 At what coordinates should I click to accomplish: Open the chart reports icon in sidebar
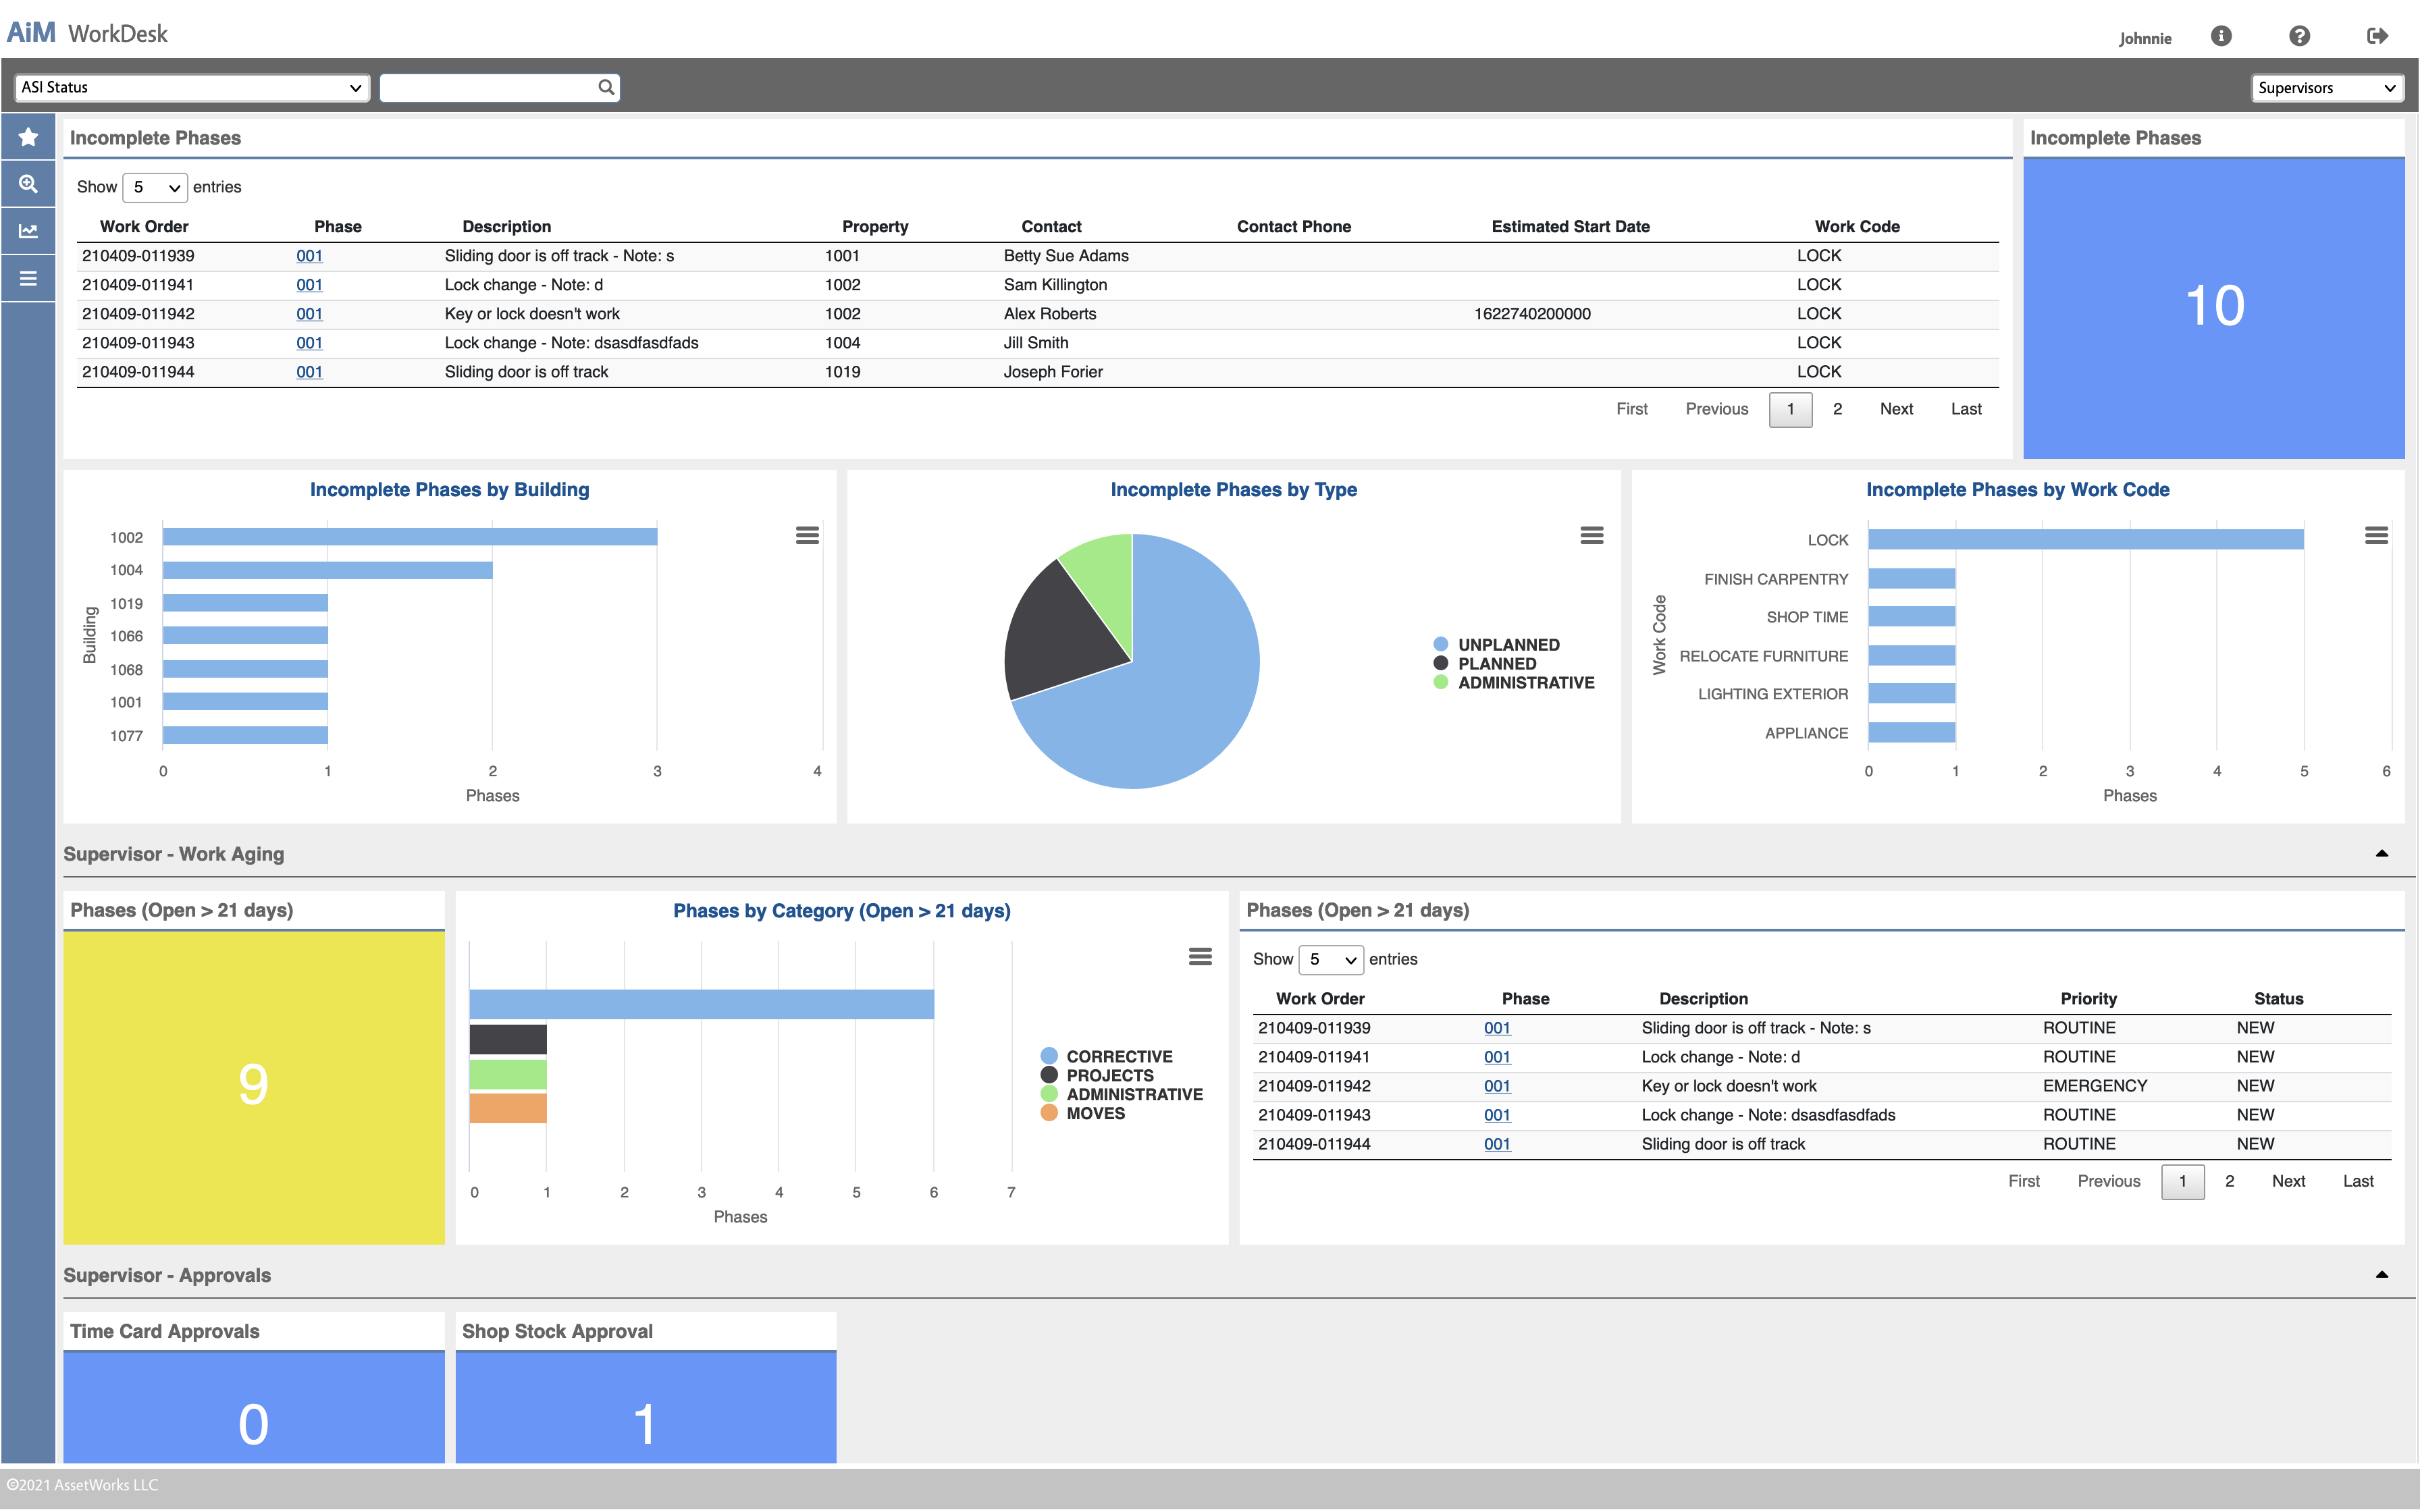(28, 231)
